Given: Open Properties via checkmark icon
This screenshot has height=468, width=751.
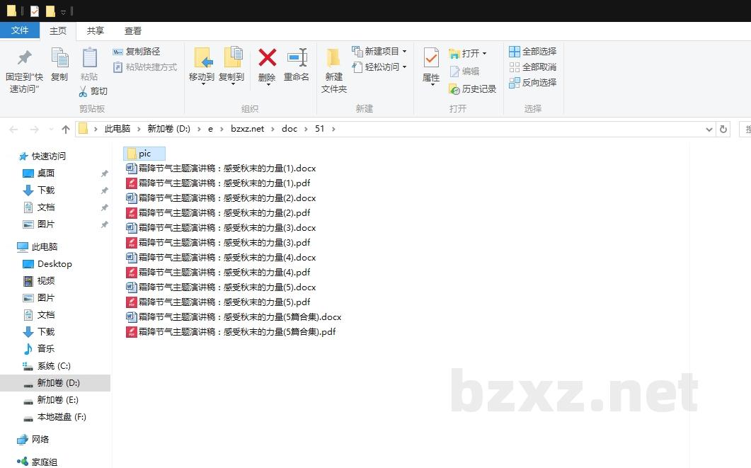Looking at the screenshot, I should point(431,58).
